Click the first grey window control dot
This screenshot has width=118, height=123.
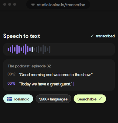click(x=5, y=5)
